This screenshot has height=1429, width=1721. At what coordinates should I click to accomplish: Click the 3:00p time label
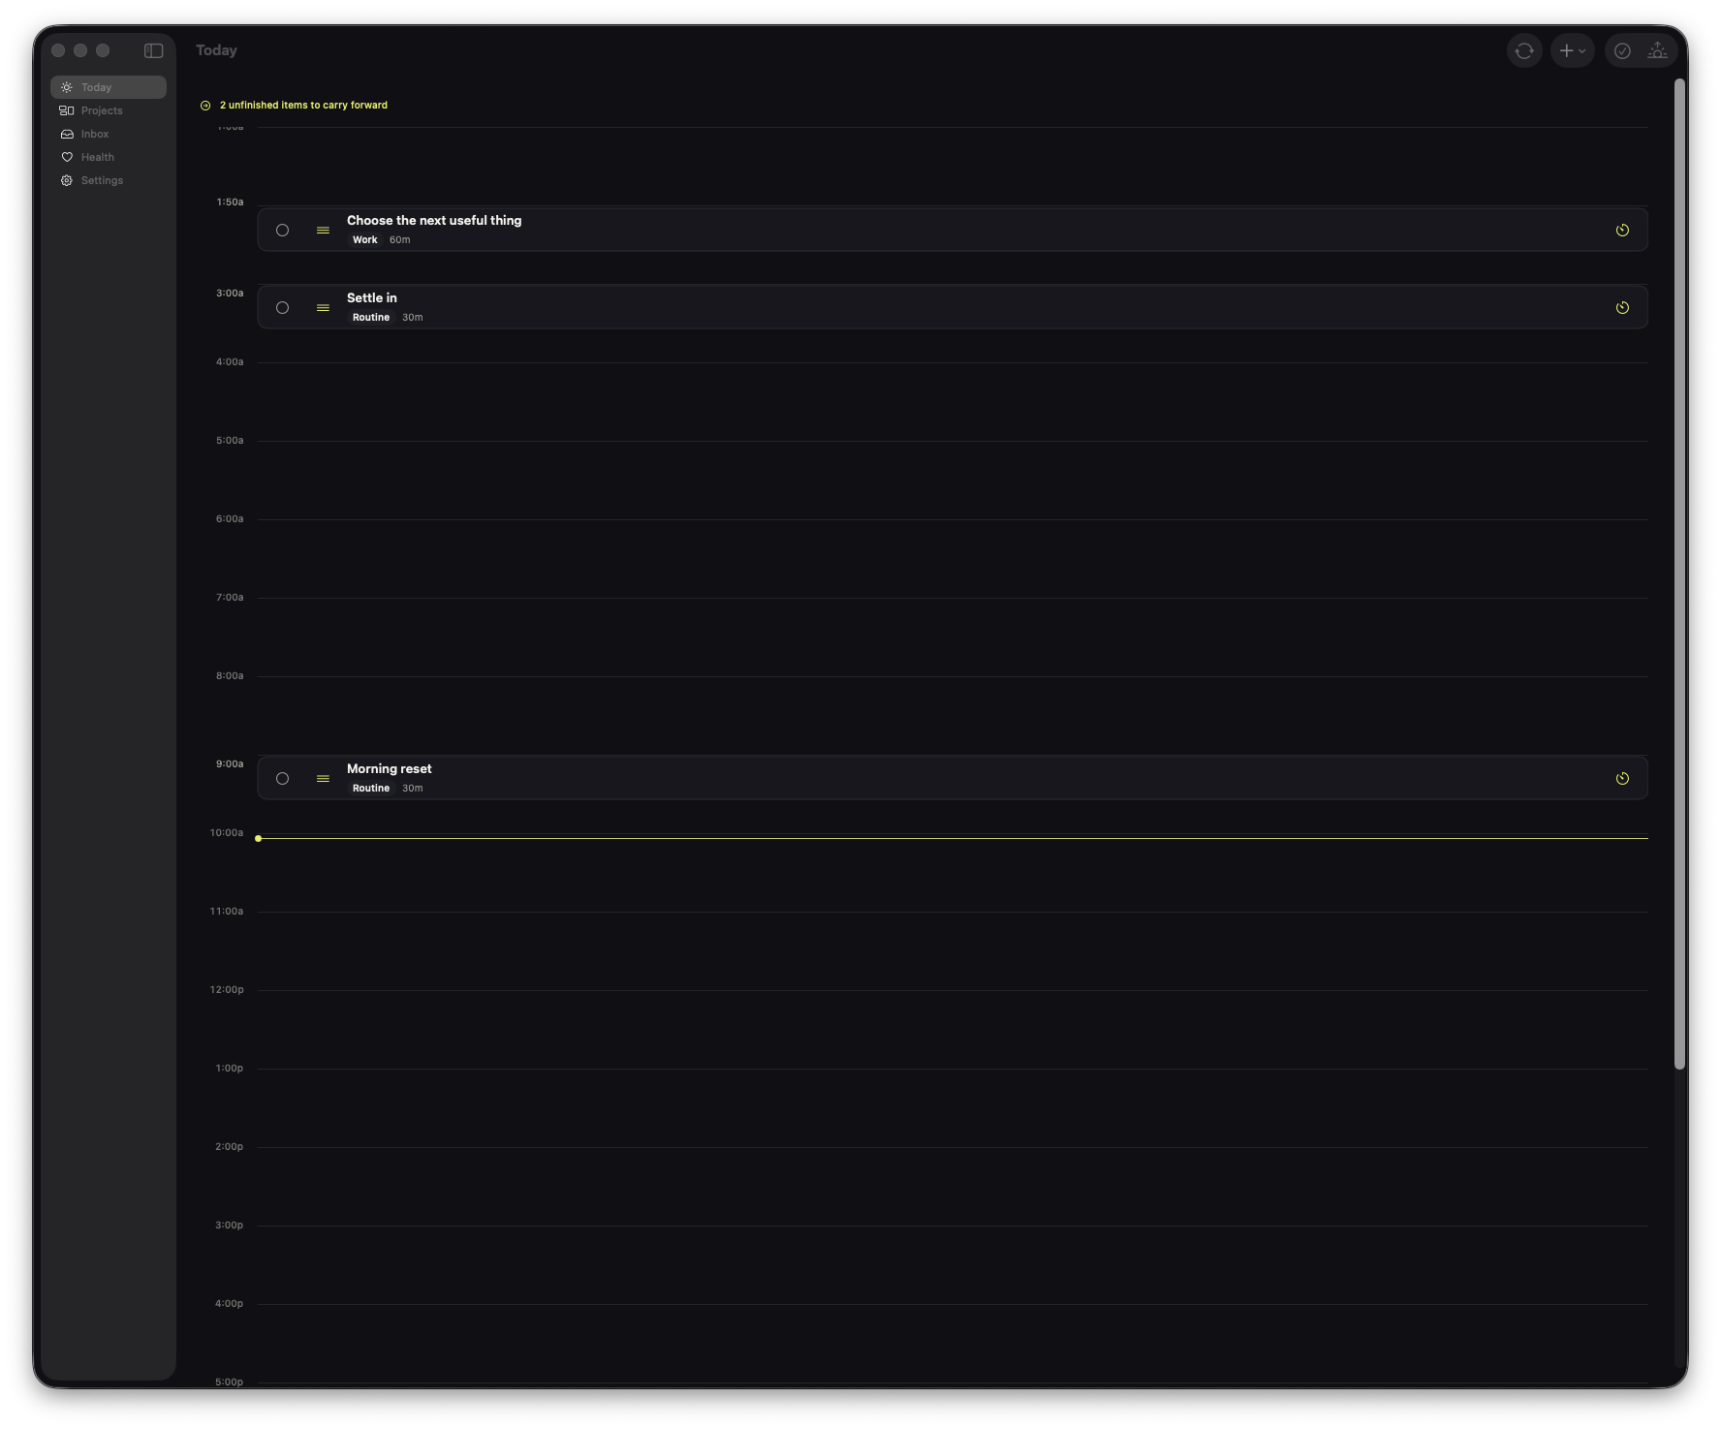[230, 1226]
